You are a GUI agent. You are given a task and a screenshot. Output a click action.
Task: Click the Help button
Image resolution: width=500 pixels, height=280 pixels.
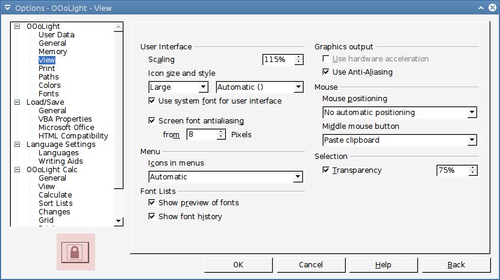point(383,265)
